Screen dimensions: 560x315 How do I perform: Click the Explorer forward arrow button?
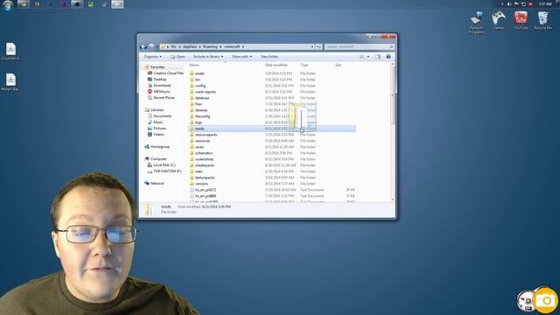click(x=151, y=46)
